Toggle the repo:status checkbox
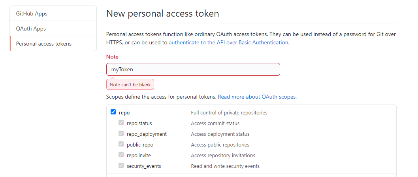 121,123
